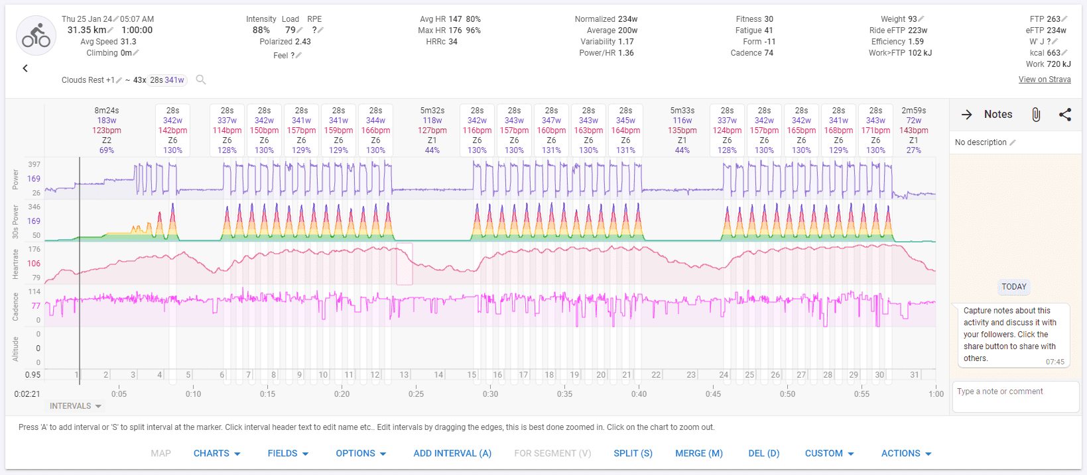The width and height of the screenshot is (1087, 475).
Task: Edit the Feel rating pencil
Action: coord(298,56)
